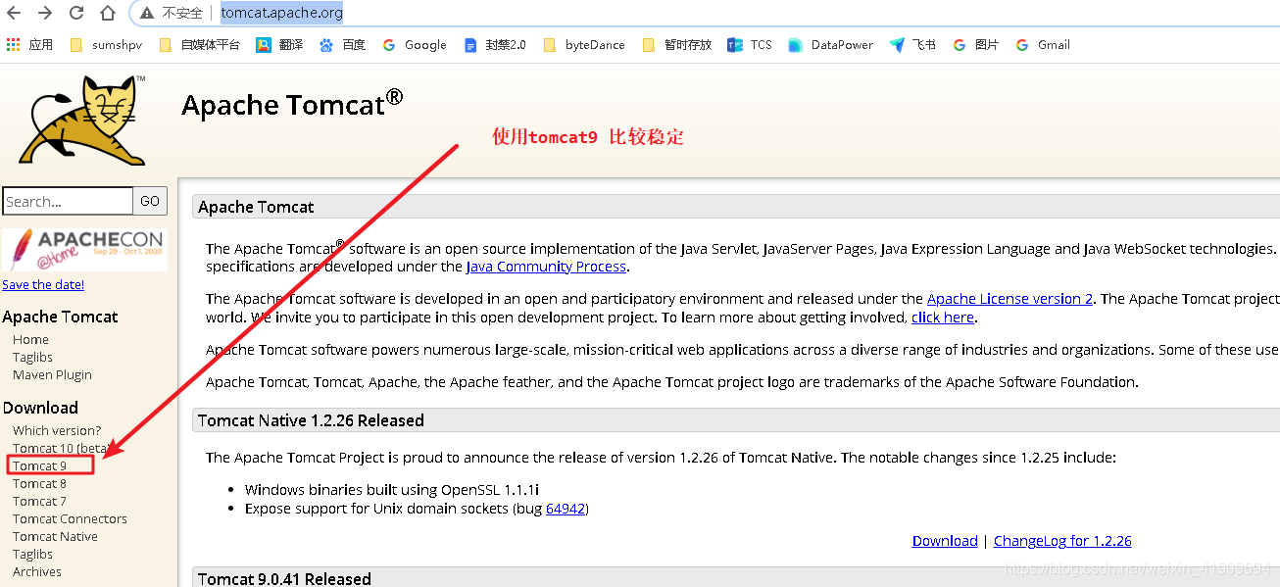
Task: Open 翻译 bookmark
Action: click(x=280, y=45)
